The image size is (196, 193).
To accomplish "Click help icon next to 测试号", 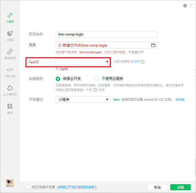I will 143,62.
